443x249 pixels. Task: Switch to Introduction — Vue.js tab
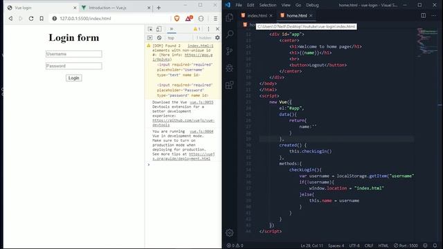point(116,8)
